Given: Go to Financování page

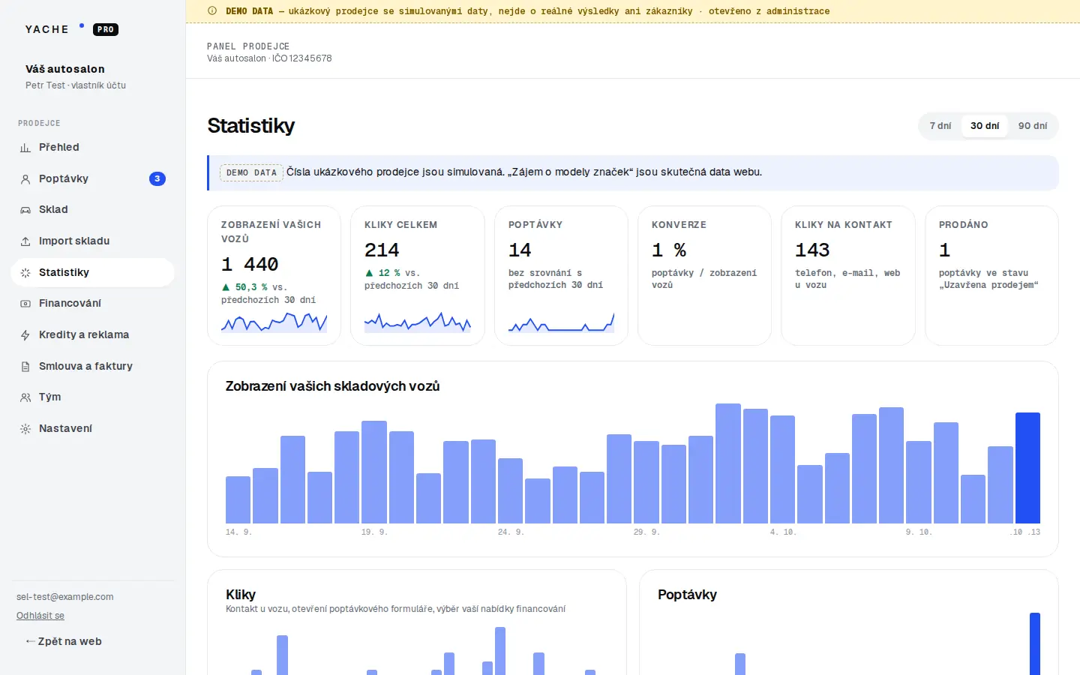Looking at the screenshot, I should 92,304.
